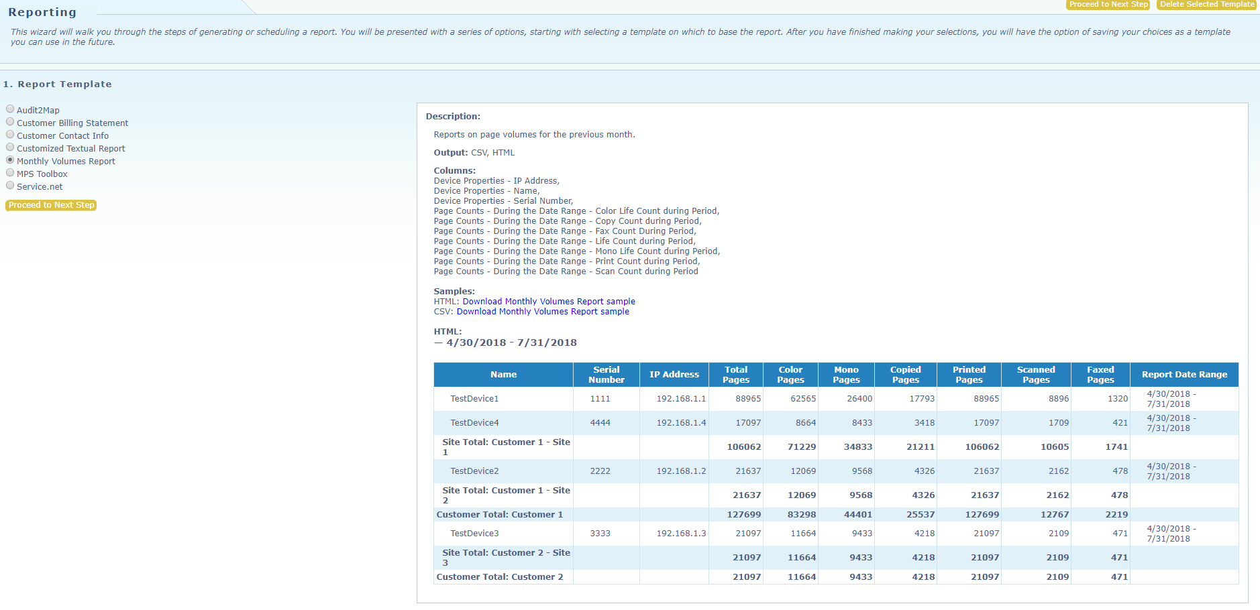
Task: Click Proceed to Next Step below template list
Action: [x=51, y=205]
